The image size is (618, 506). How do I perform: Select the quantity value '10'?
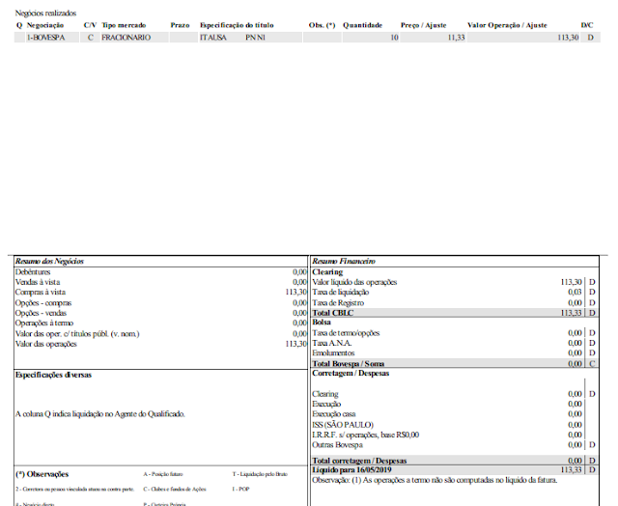394,38
